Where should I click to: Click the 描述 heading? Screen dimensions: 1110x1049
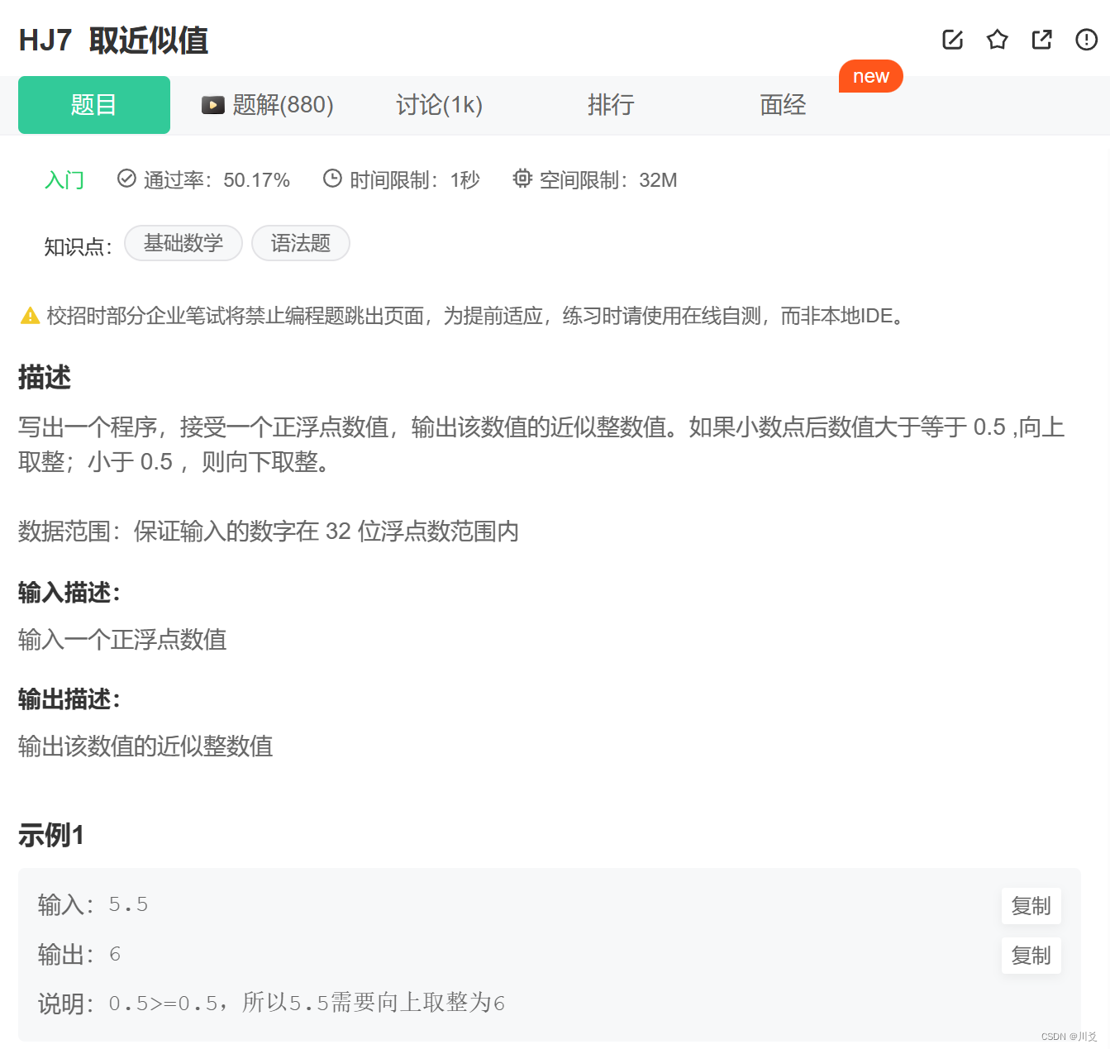click(x=45, y=378)
